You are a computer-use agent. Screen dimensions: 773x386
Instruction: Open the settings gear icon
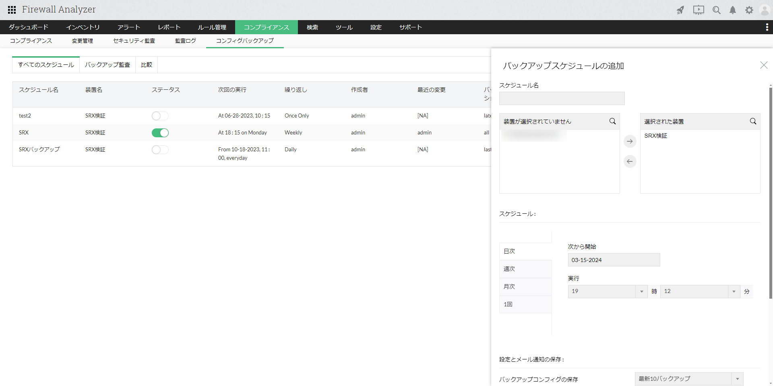(x=749, y=10)
